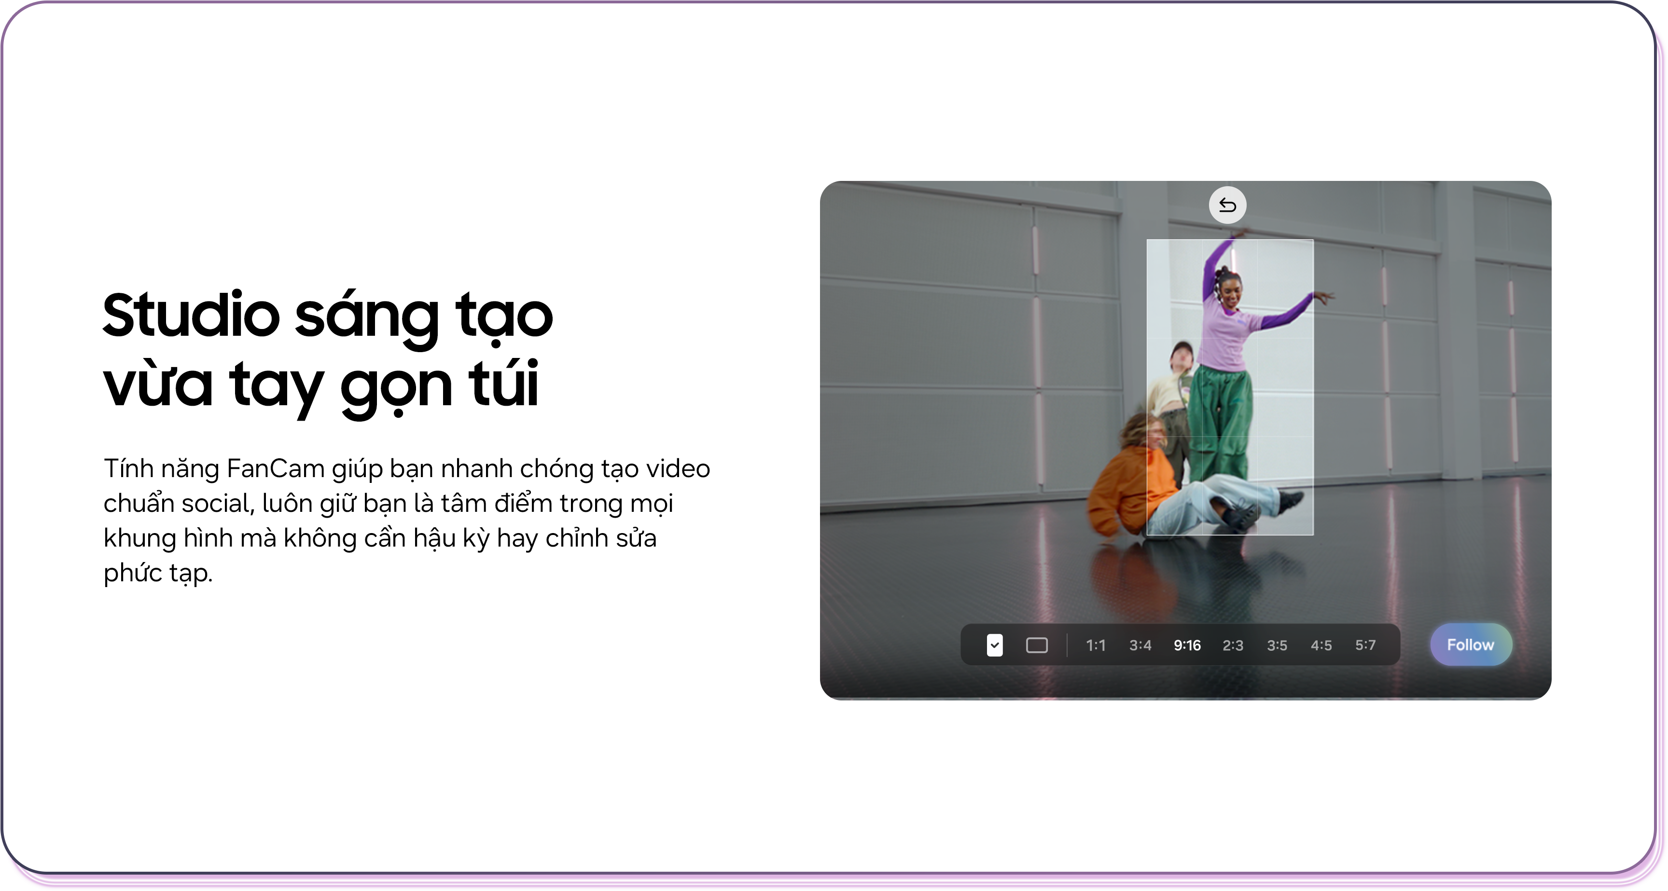1668x891 pixels.
Task: Click the "vừa tay gọn túi" heading line
Action: [320, 385]
